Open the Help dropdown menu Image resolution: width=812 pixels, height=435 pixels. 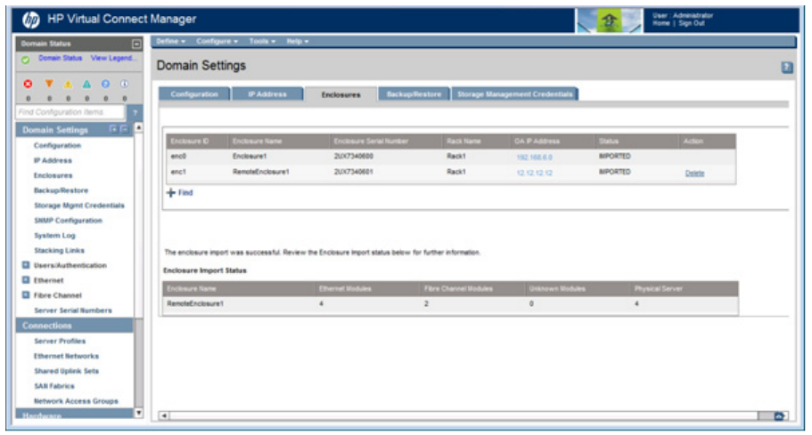click(298, 41)
